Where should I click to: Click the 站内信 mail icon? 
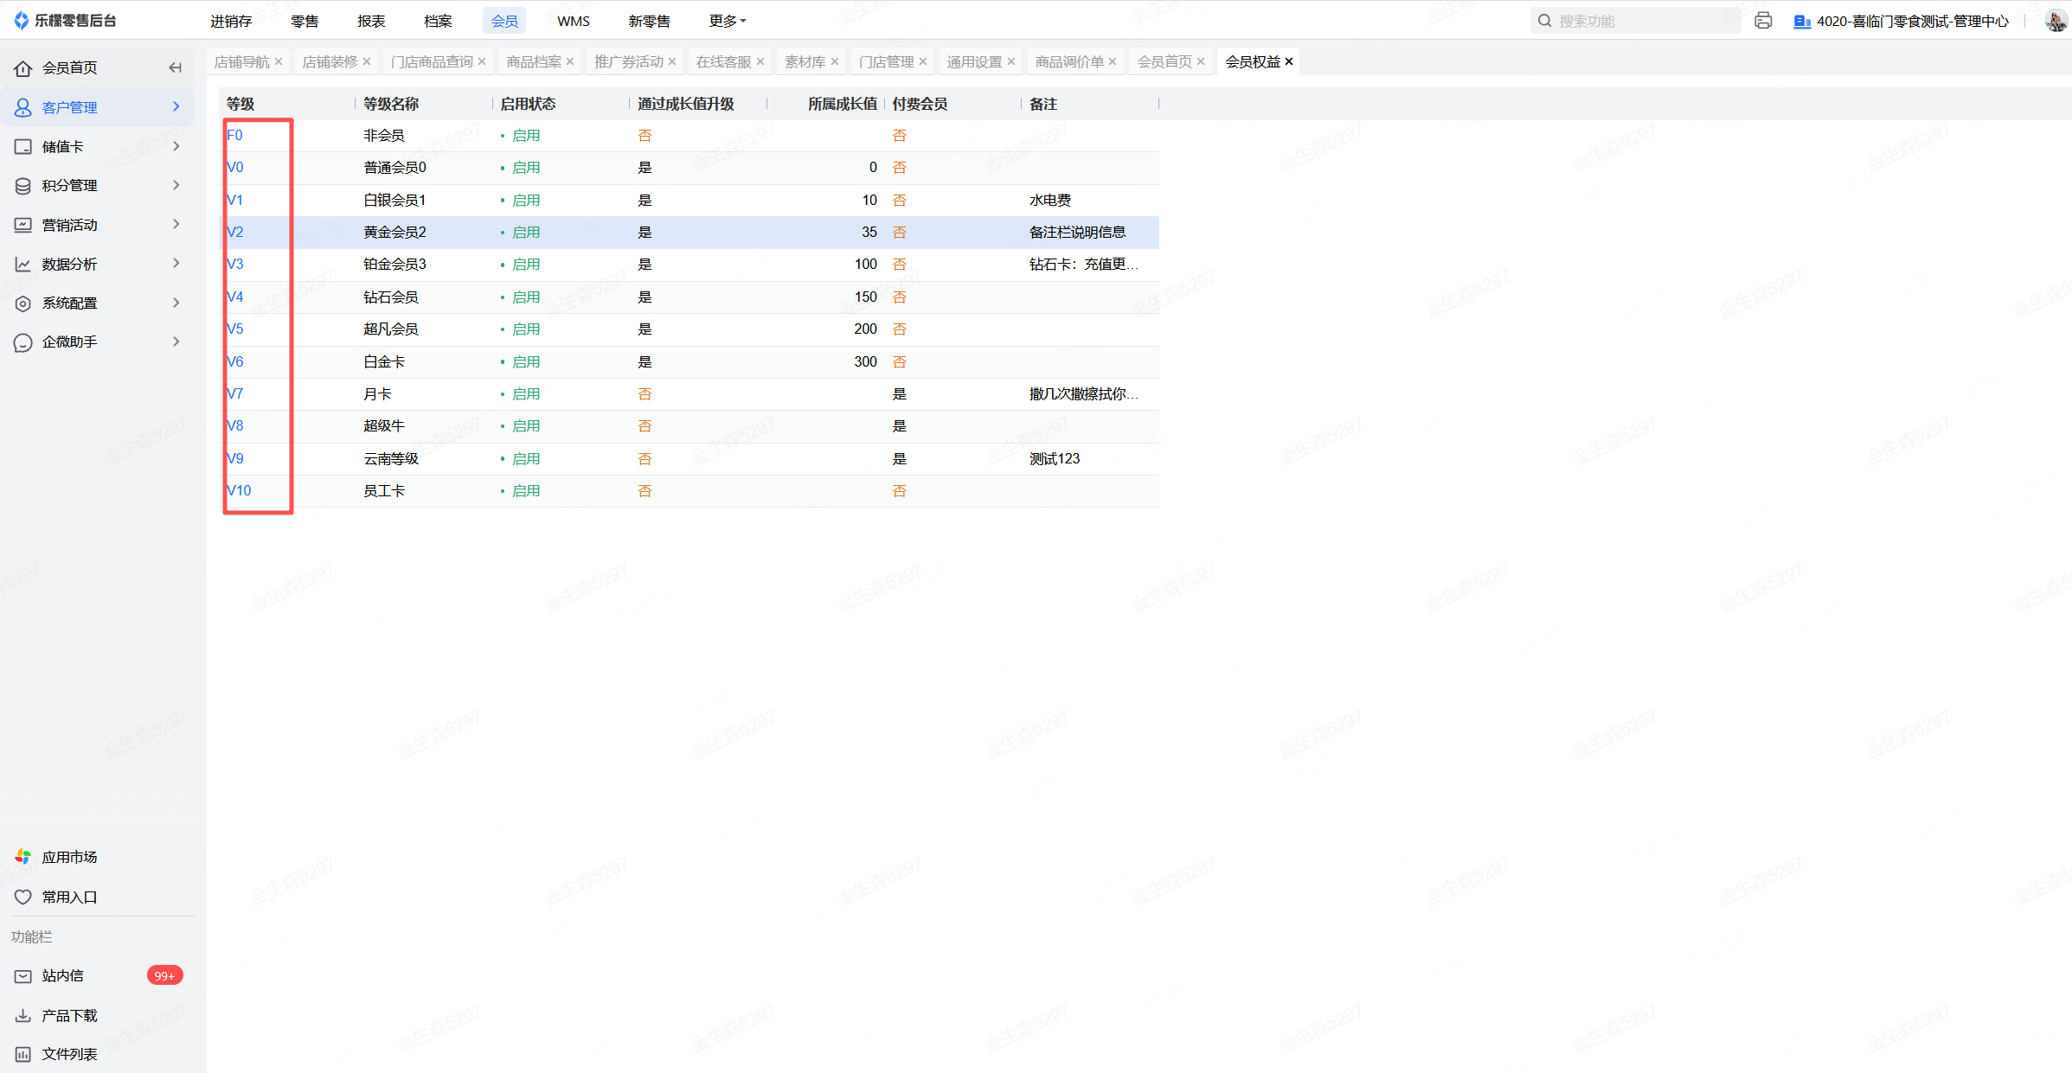pos(23,976)
